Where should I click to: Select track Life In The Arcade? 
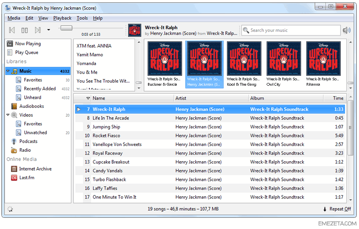(210, 118)
